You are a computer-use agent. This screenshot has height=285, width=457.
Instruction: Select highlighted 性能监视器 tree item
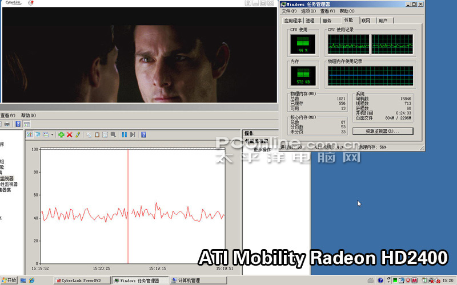pos(7,178)
